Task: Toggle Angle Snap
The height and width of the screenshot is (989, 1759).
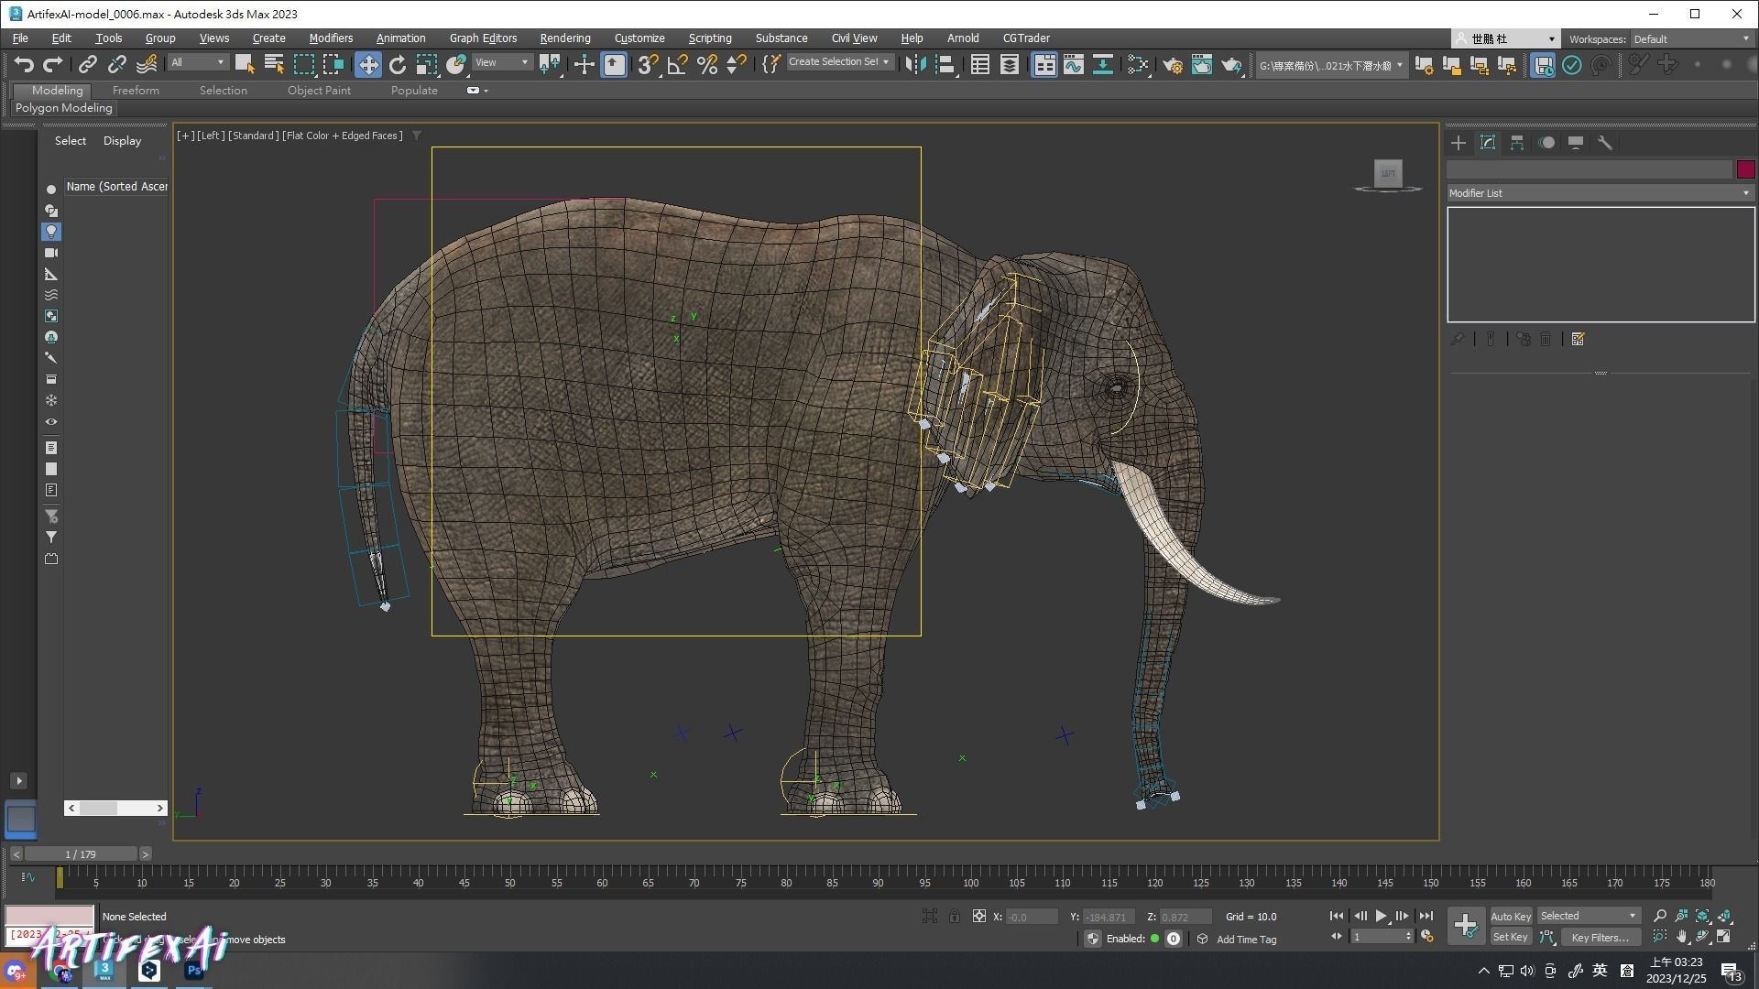Action: pos(678,64)
